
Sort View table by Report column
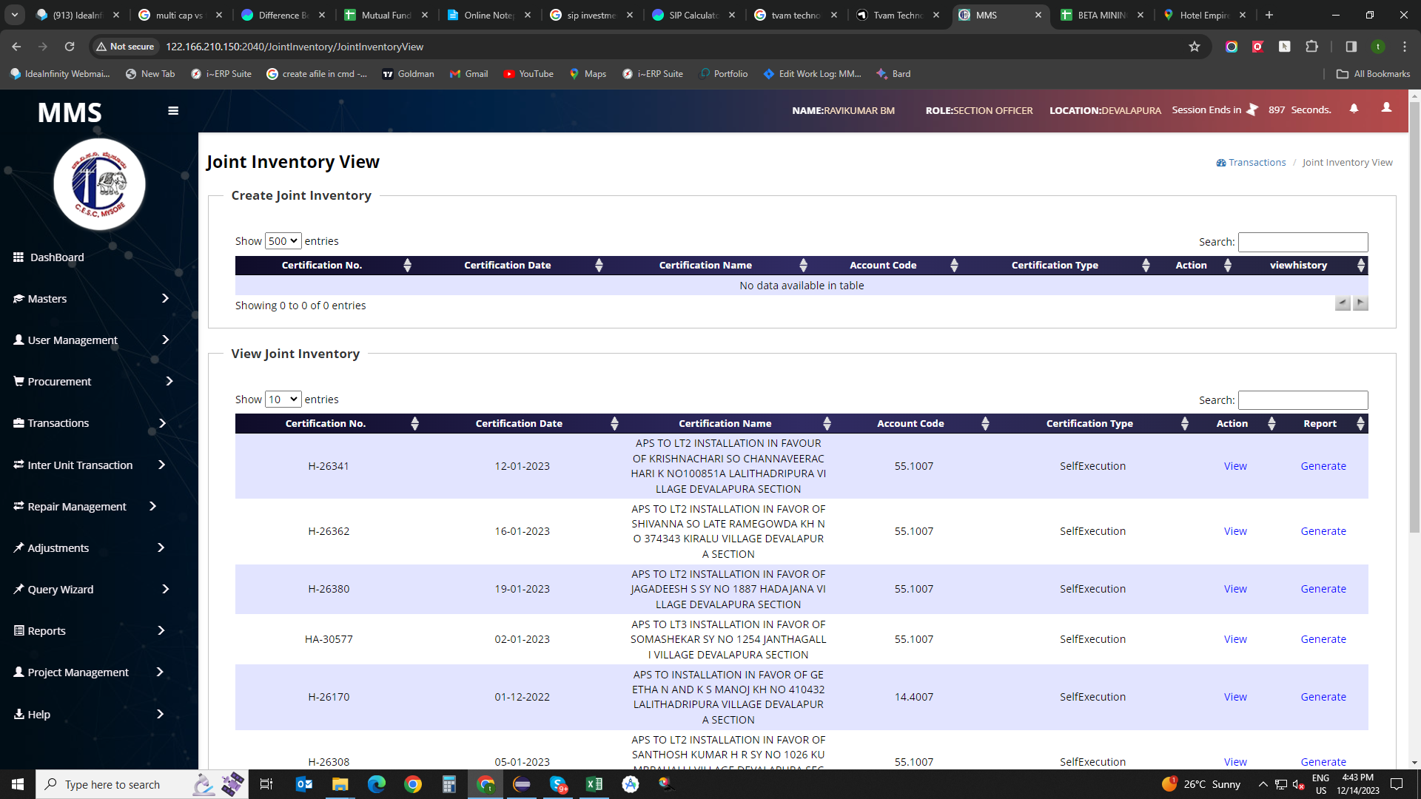point(1324,424)
